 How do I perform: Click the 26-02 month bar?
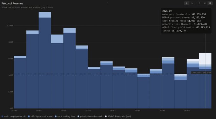(119, 87)
